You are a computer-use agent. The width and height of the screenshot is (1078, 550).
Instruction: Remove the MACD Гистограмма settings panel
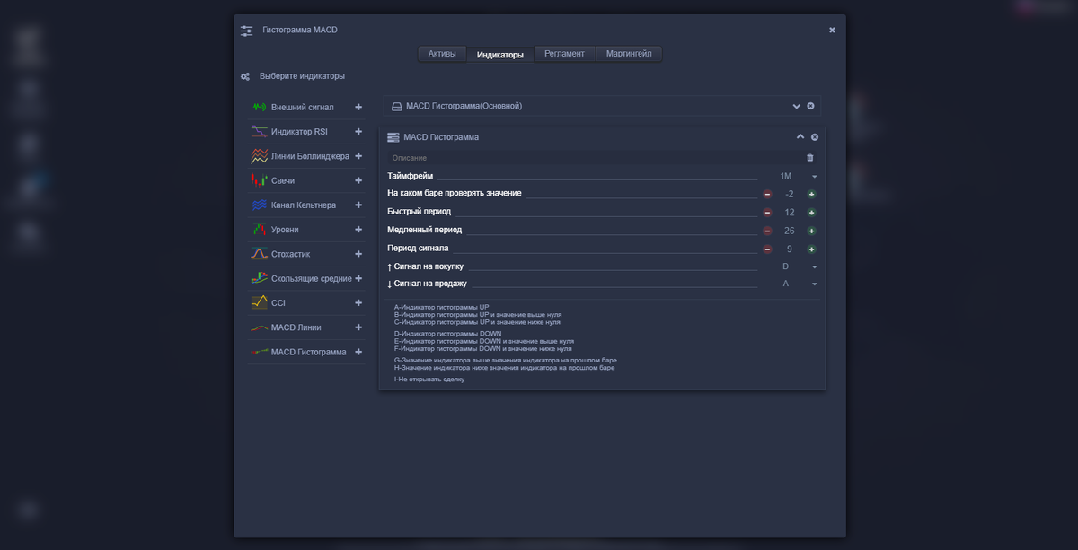(x=815, y=137)
